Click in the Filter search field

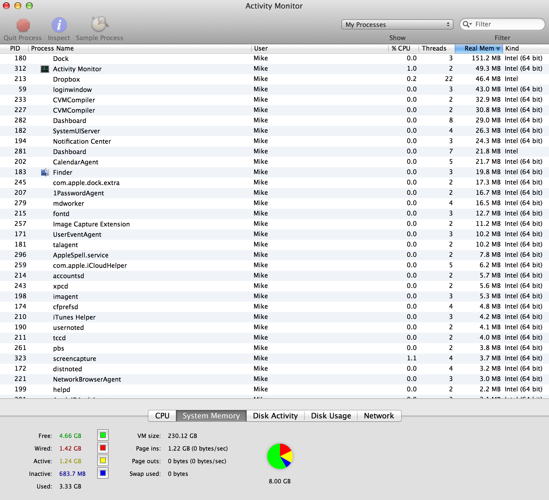[x=502, y=24]
